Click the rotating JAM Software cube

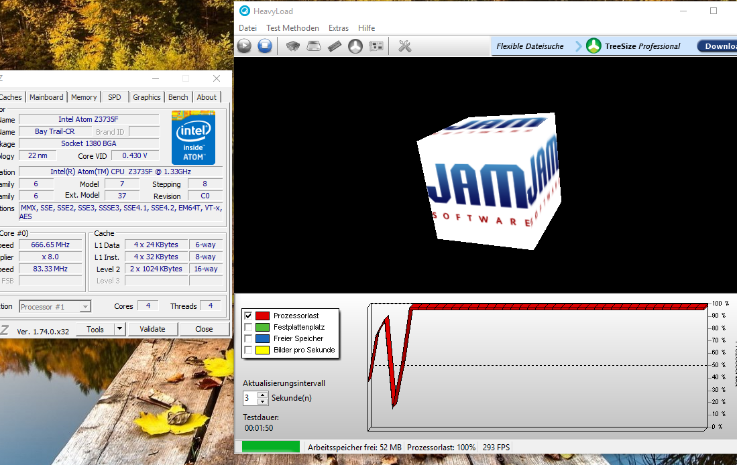(489, 181)
